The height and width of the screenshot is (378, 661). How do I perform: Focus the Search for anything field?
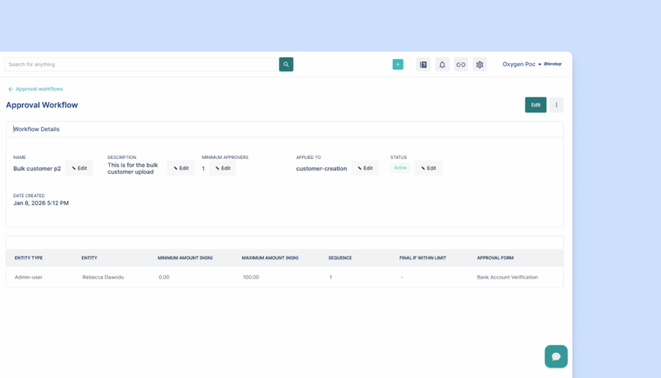point(140,64)
